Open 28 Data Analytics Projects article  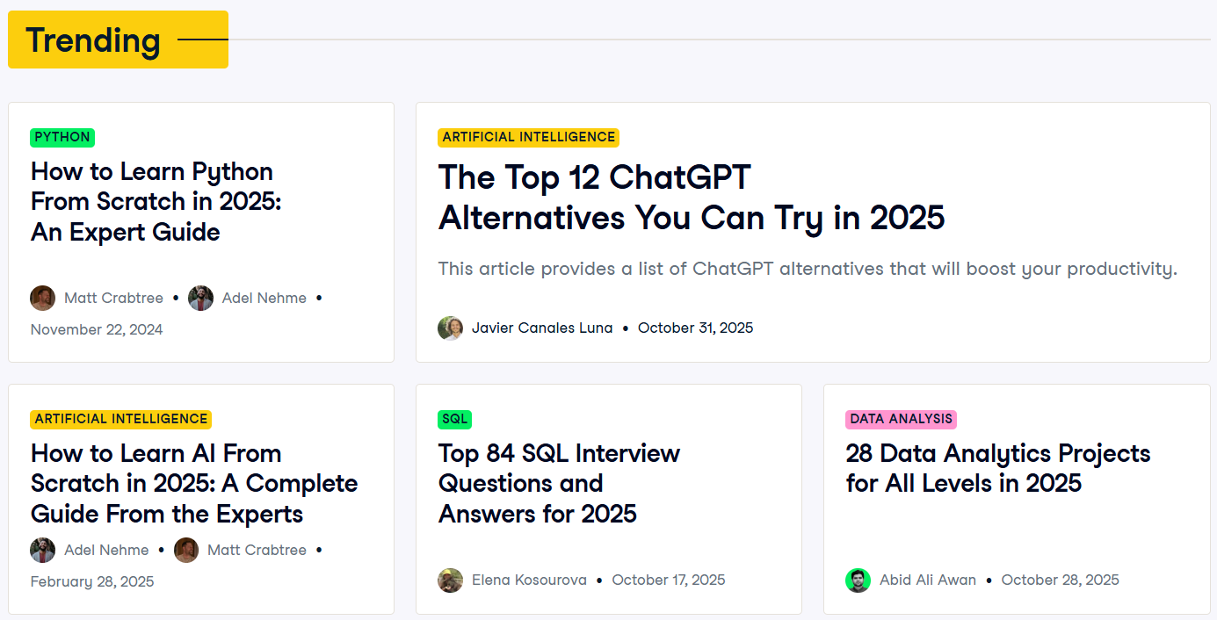(x=999, y=467)
